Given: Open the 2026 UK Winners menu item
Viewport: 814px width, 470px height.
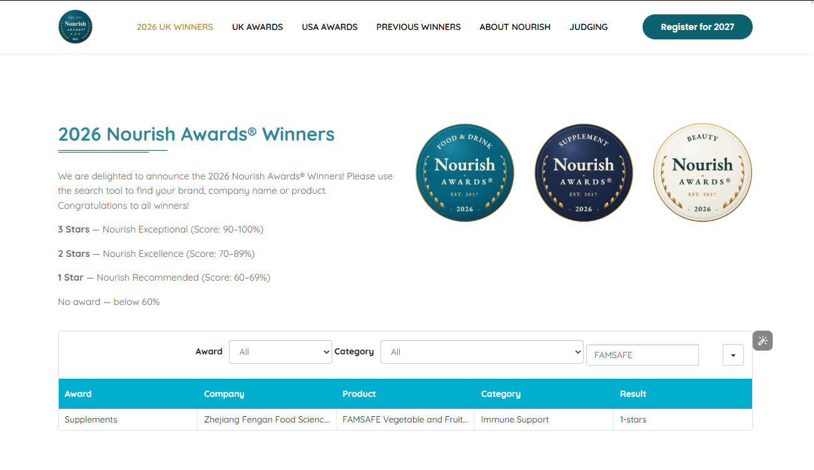Looking at the screenshot, I should click(175, 27).
